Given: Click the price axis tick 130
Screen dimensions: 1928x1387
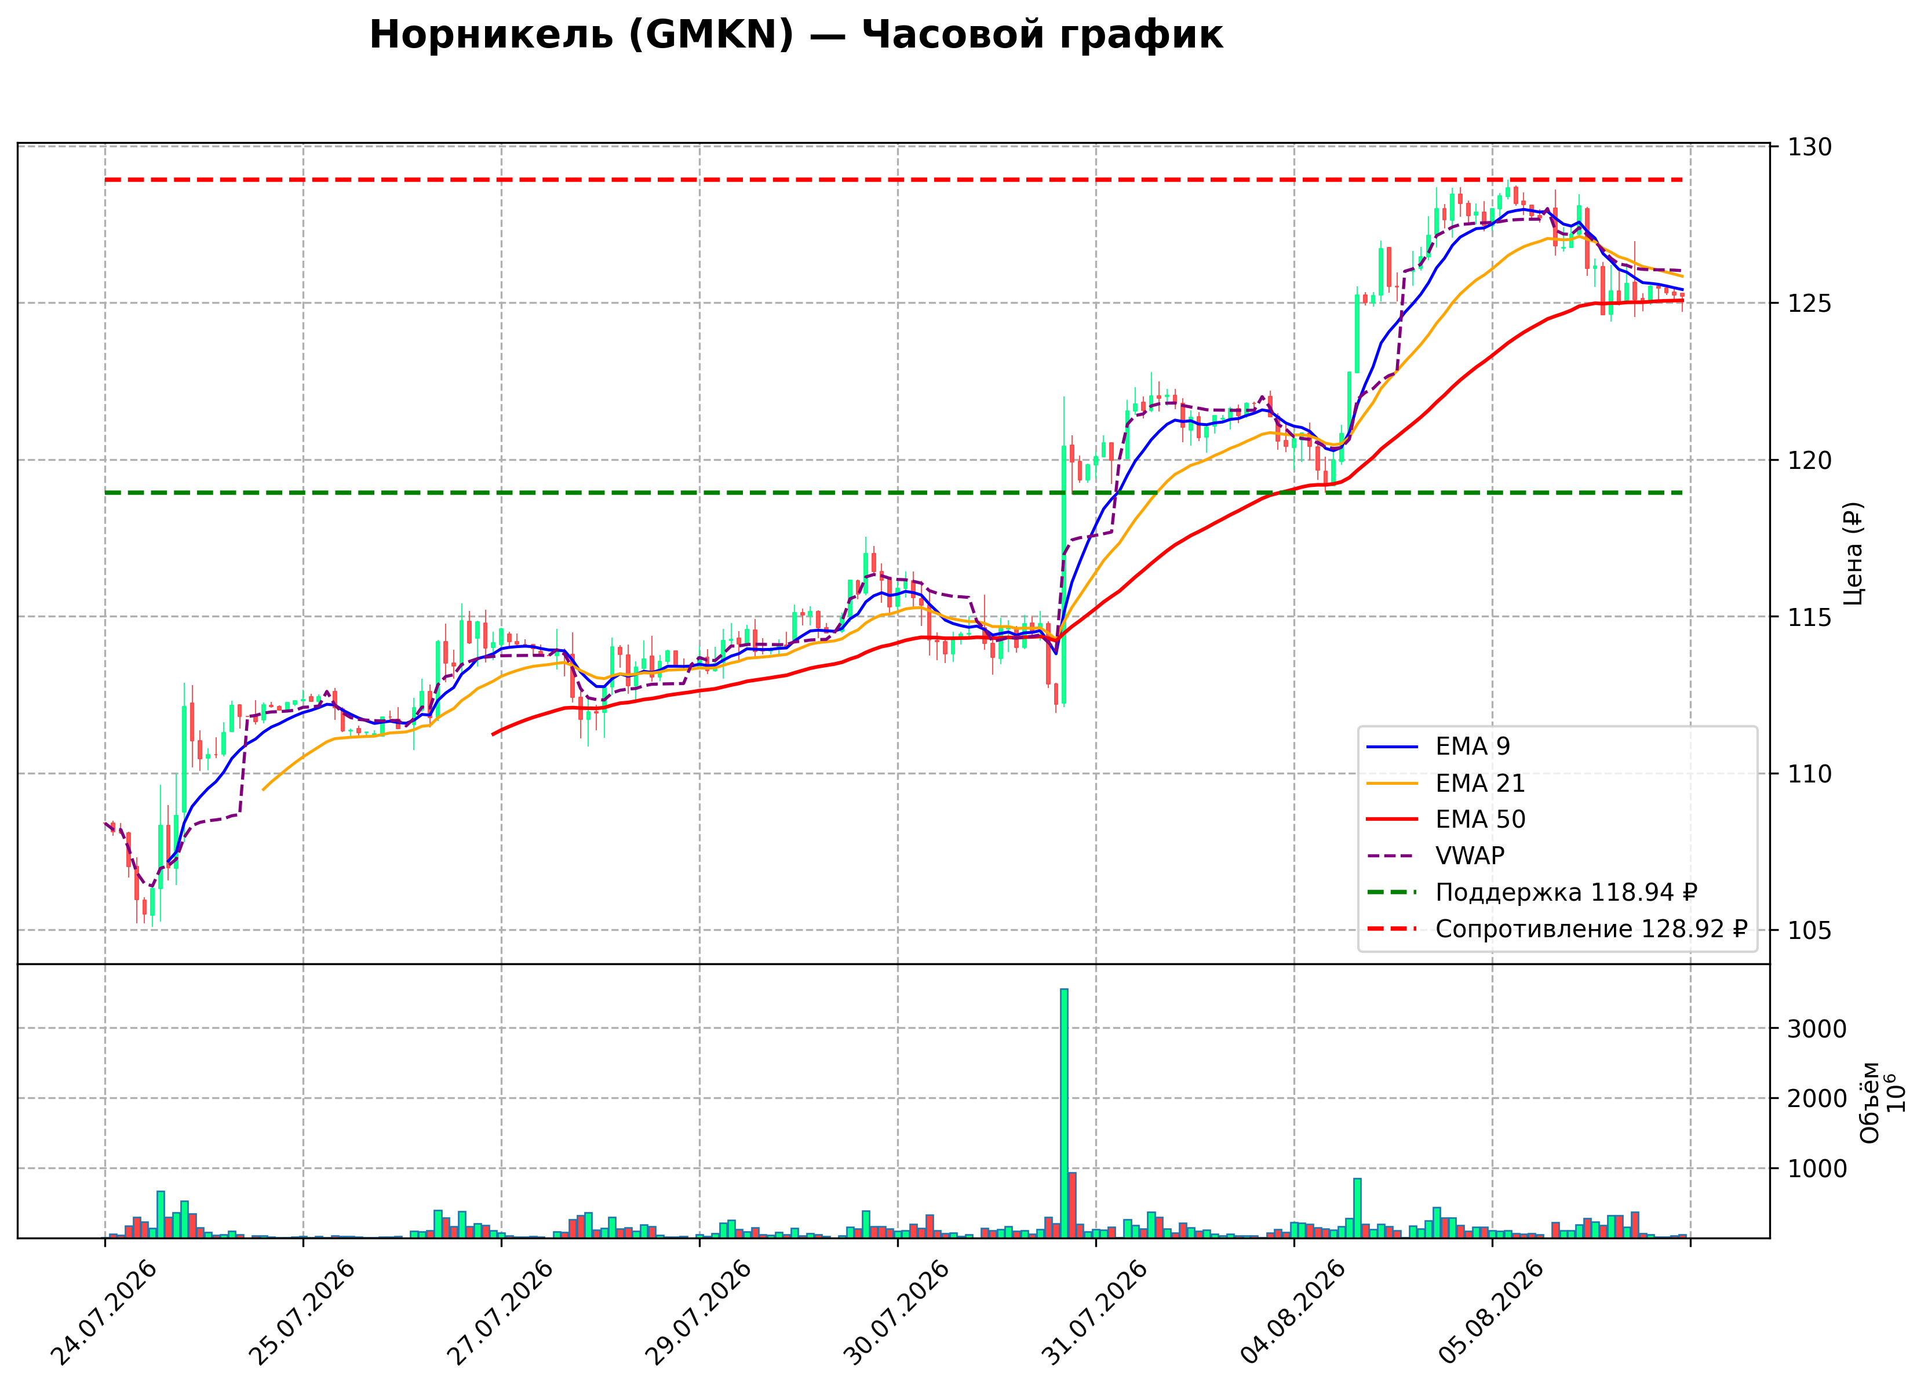Looking at the screenshot, I should coord(1810,147).
